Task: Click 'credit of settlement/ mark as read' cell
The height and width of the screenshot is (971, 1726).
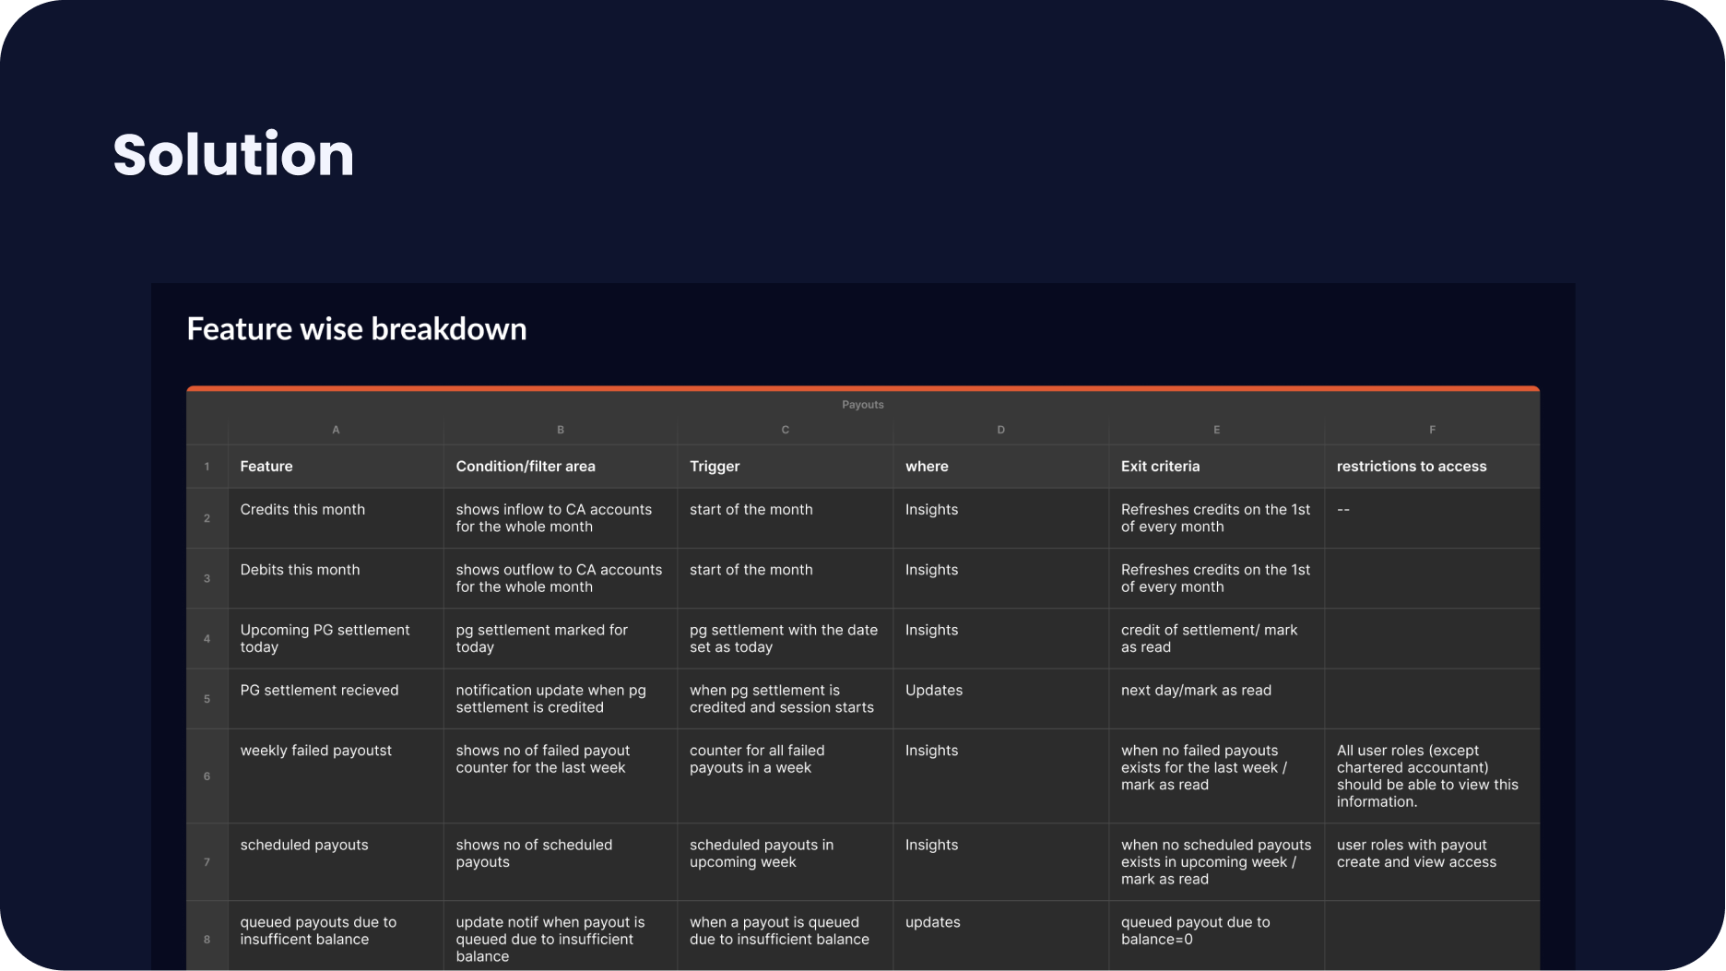Action: pos(1216,638)
